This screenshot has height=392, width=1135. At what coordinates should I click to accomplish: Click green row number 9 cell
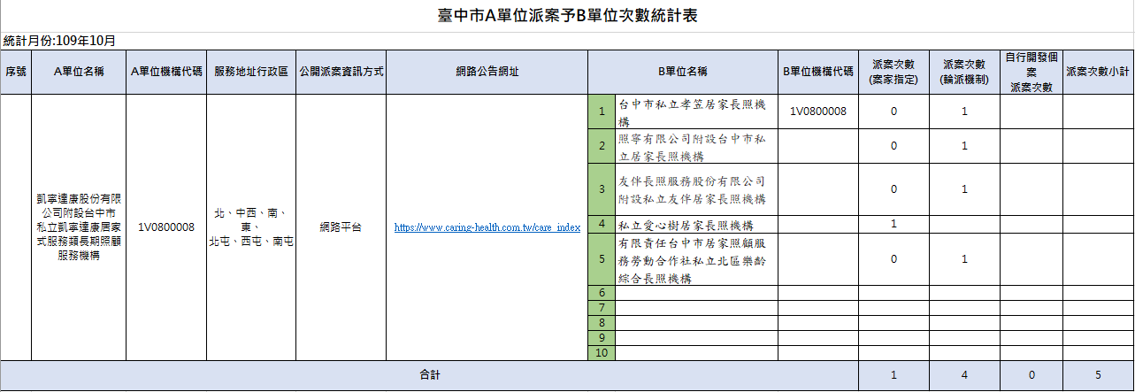(x=602, y=338)
